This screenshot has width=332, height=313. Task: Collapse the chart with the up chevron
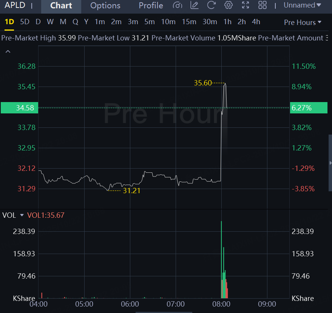8,51
